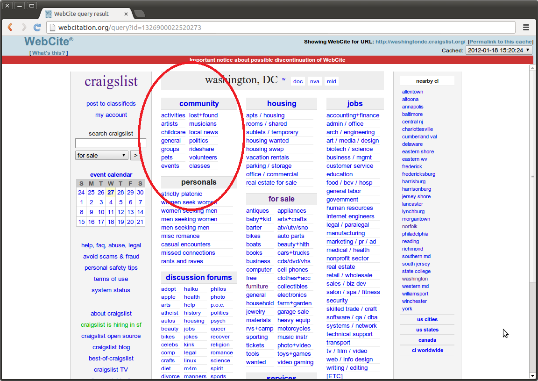Image resolution: width=538 pixels, height=381 pixels.
Task: Select day 27 in event calendar
Action: (111, 193)
